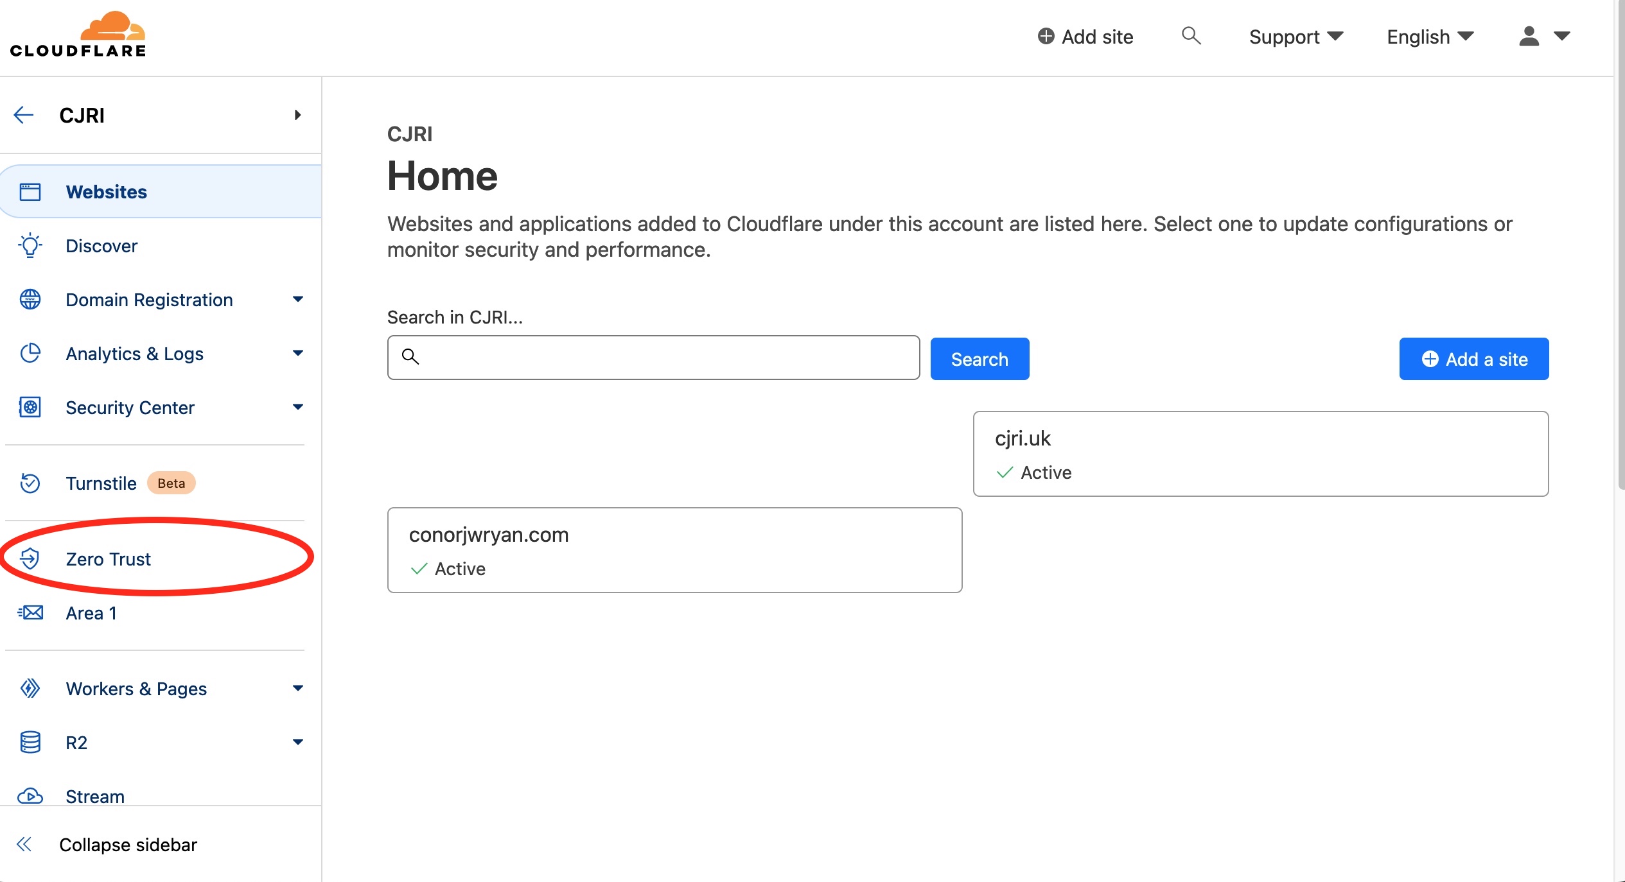The height and width of the screenshot is (882, 1625).
Task: Open the cjri.uk site card
Action: [1261, 454]
